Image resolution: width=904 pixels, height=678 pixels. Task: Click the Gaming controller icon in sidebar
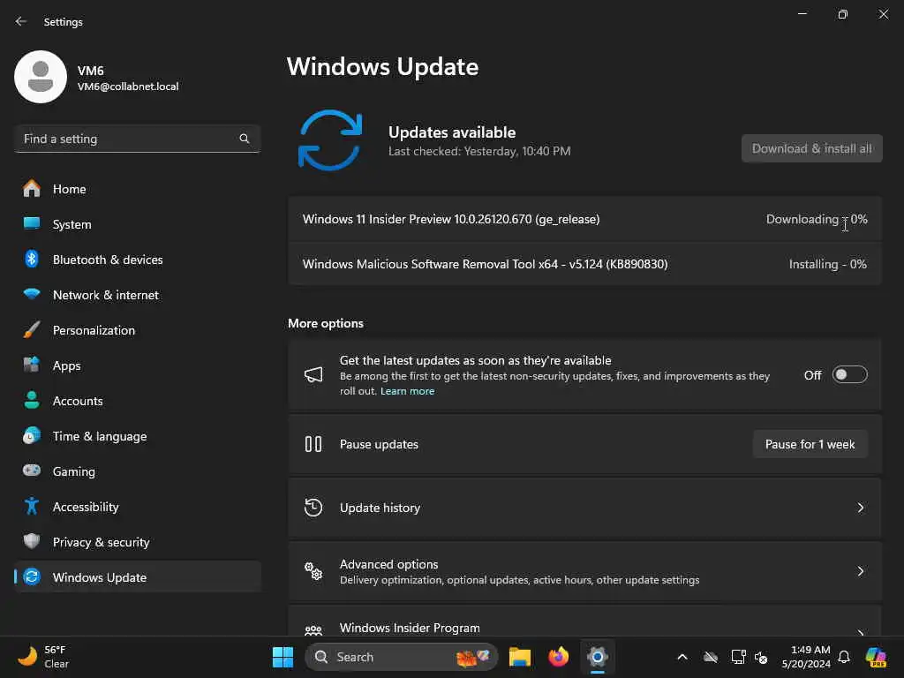[32, 471]
